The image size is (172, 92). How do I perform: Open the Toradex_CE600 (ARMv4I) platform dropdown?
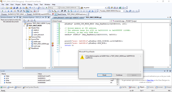[79, 8]
